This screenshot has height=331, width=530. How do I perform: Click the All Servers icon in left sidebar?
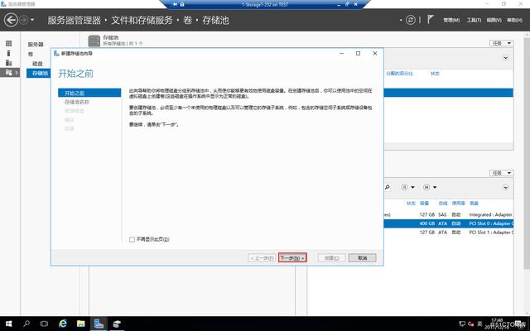coord(9,63)
